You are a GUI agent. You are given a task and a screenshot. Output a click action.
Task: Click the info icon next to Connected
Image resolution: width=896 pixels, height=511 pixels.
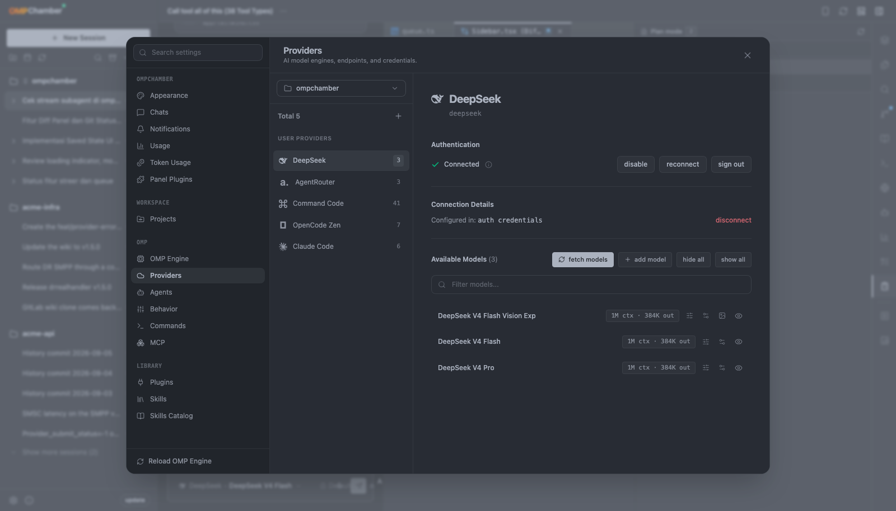click(x=488, y=164)
